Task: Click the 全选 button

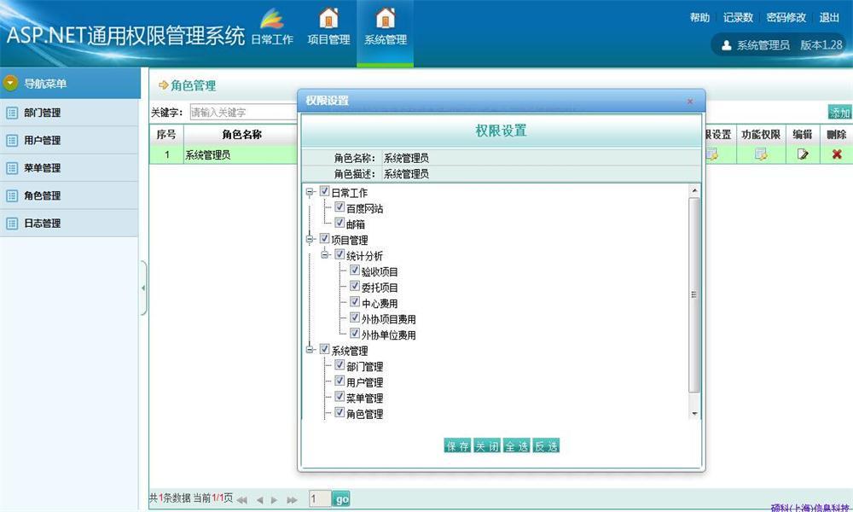Action: pyautogui.click(x=516, y=446)
